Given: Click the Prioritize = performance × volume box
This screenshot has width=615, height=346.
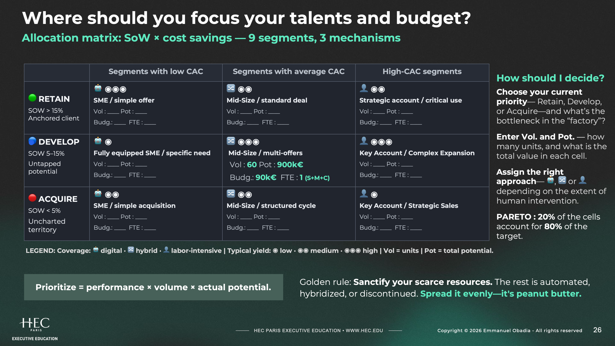Looking at the screenshot, I should [153, 287].
